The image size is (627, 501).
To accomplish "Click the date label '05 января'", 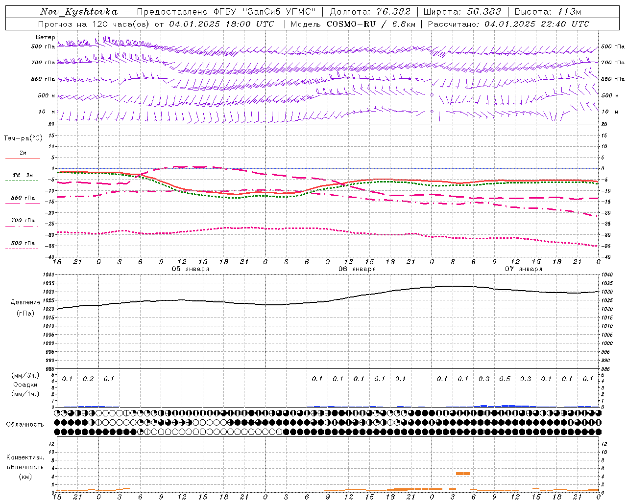I will [x=191, y=269].
